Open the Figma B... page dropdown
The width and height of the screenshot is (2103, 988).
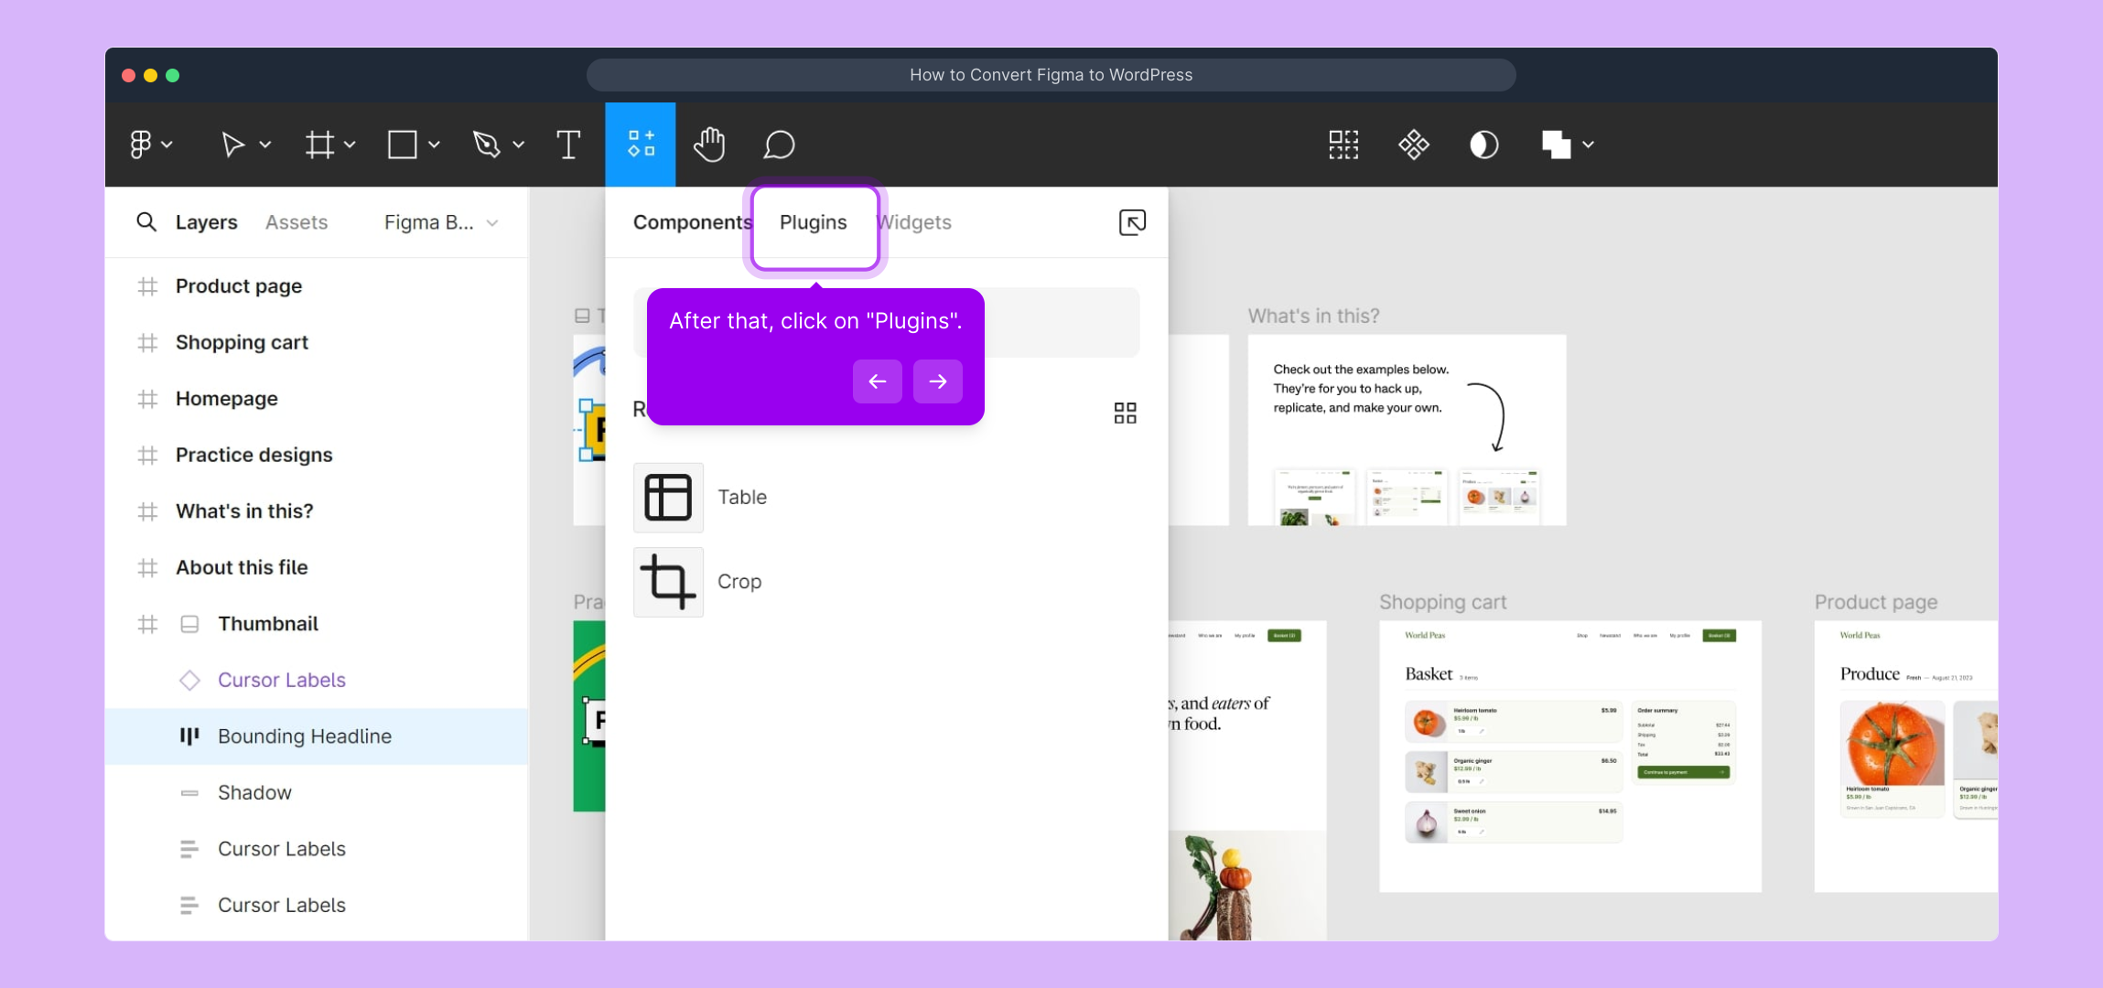point(441,222)
